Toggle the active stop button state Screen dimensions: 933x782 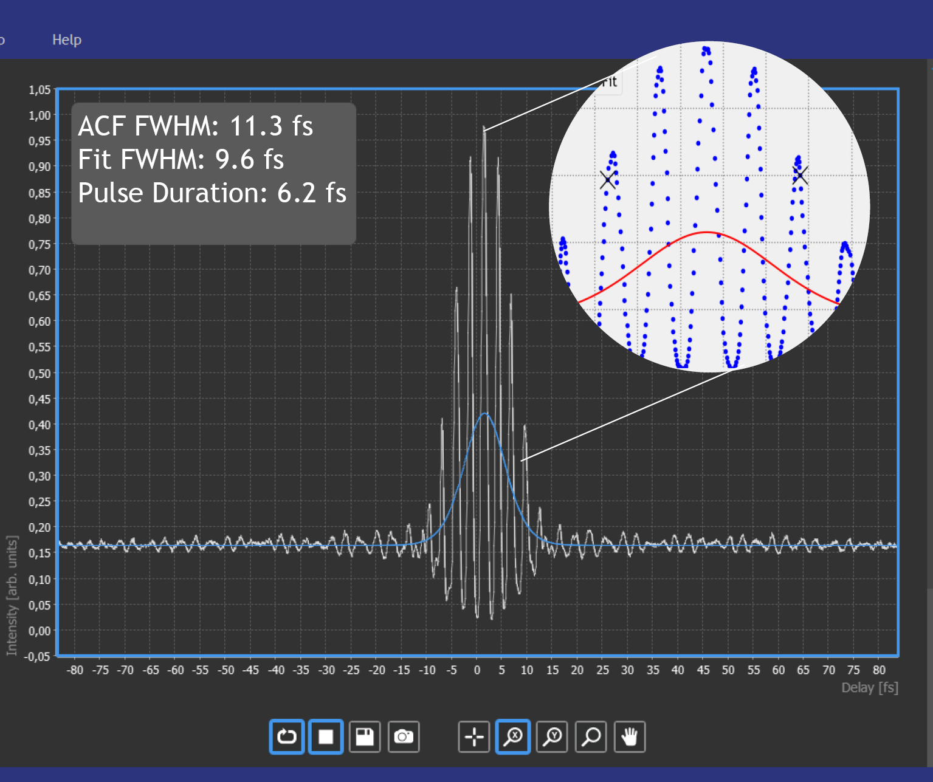tap(326, 736)
